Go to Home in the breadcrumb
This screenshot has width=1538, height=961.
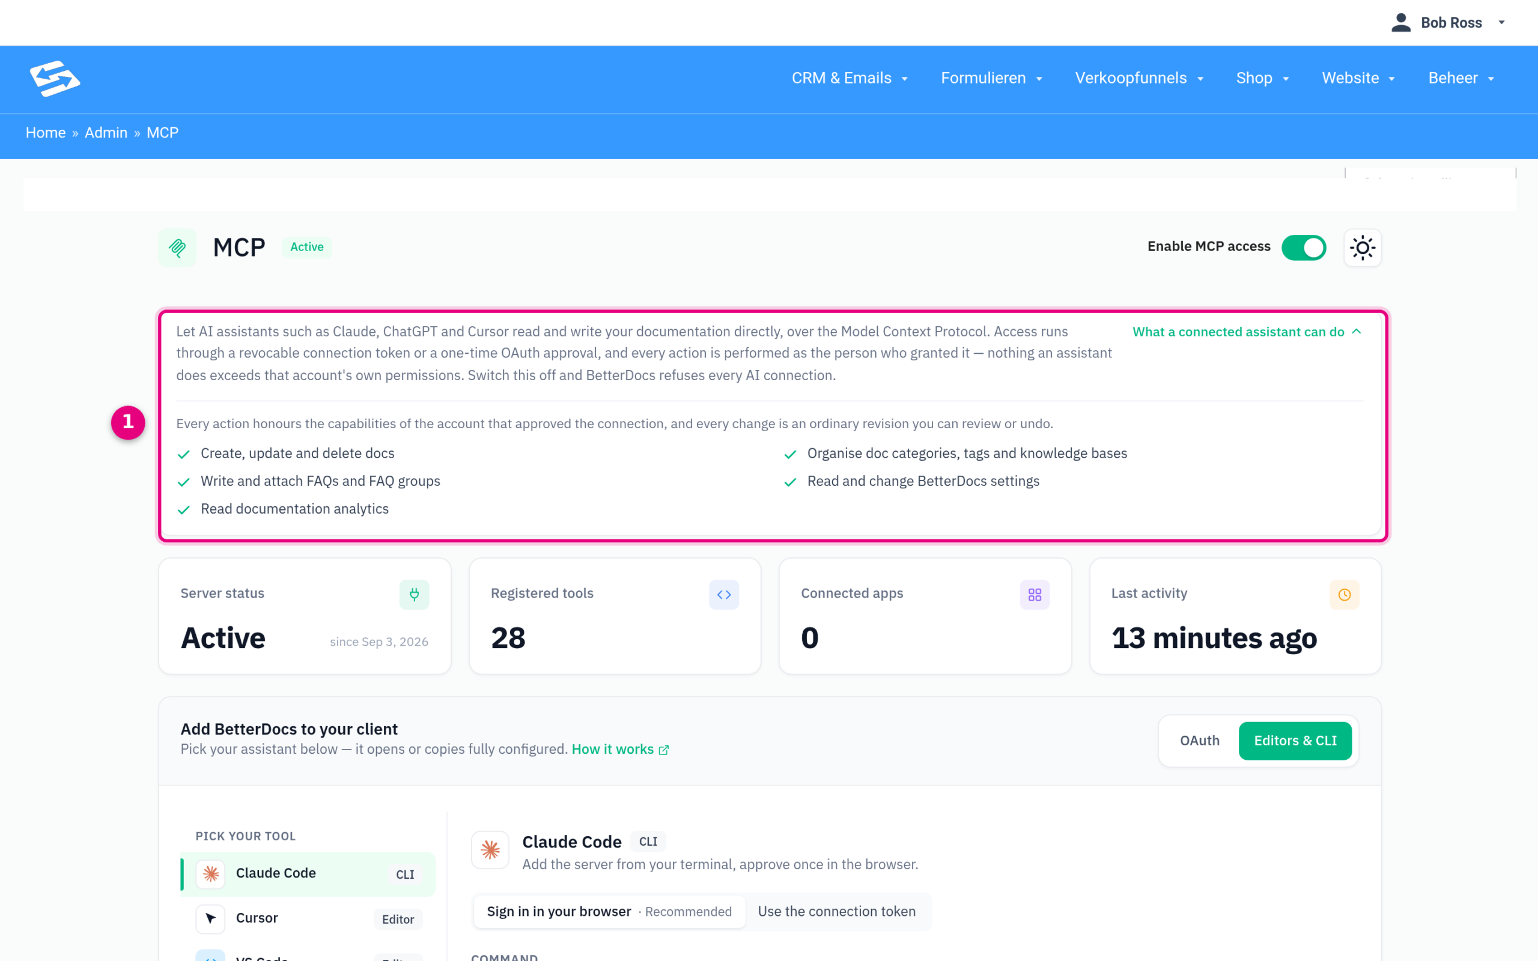[46, 133]
